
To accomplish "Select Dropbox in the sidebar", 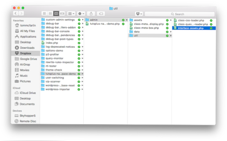I will 26,53.
